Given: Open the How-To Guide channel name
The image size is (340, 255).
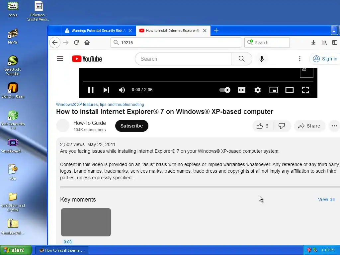Looking at the screenshot, I should pos(90,123).
